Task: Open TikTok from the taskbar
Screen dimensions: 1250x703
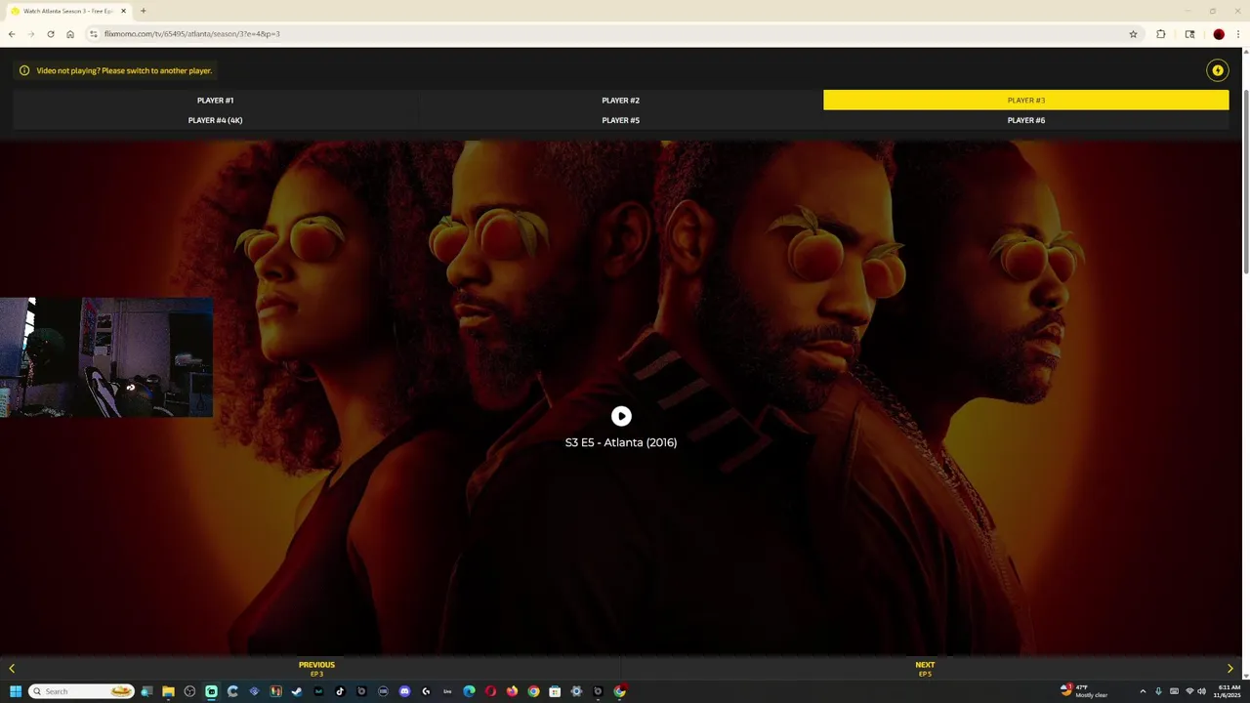Action: pyautogui.click(x=340, y=691)
